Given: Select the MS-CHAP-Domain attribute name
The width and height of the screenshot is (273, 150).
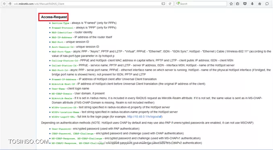Looking at the screenshot, I should click(62, 93).
